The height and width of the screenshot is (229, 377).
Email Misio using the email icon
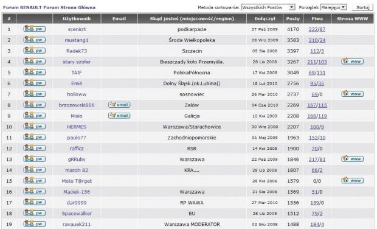pyautogui.click(x=119, y=116)
